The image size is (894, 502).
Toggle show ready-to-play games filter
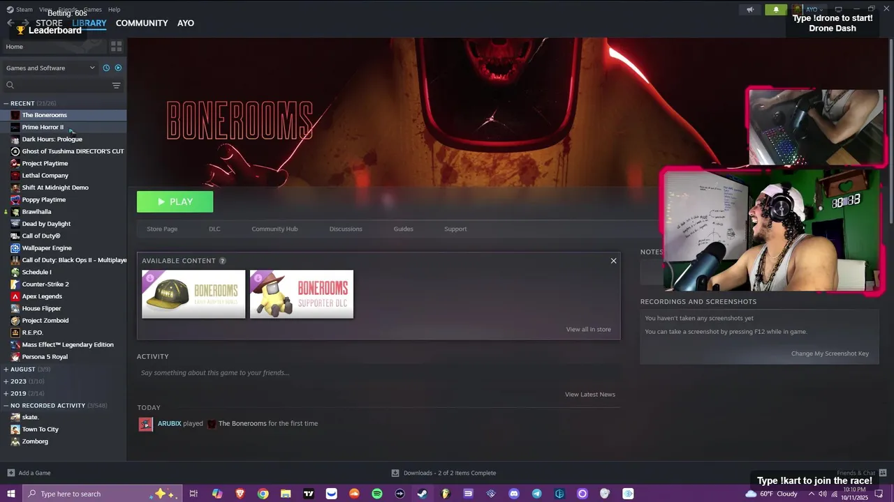coord(118,68)
